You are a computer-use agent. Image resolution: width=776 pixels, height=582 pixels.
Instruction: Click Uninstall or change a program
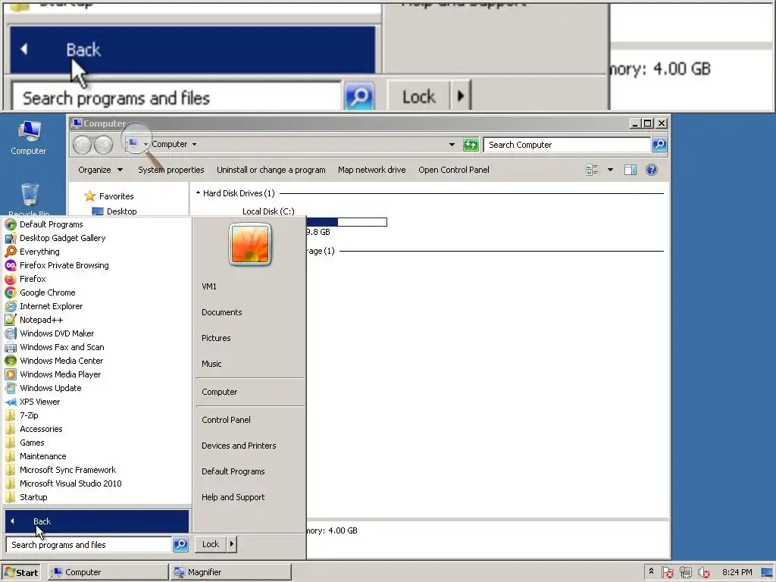(x=271, y=170)
